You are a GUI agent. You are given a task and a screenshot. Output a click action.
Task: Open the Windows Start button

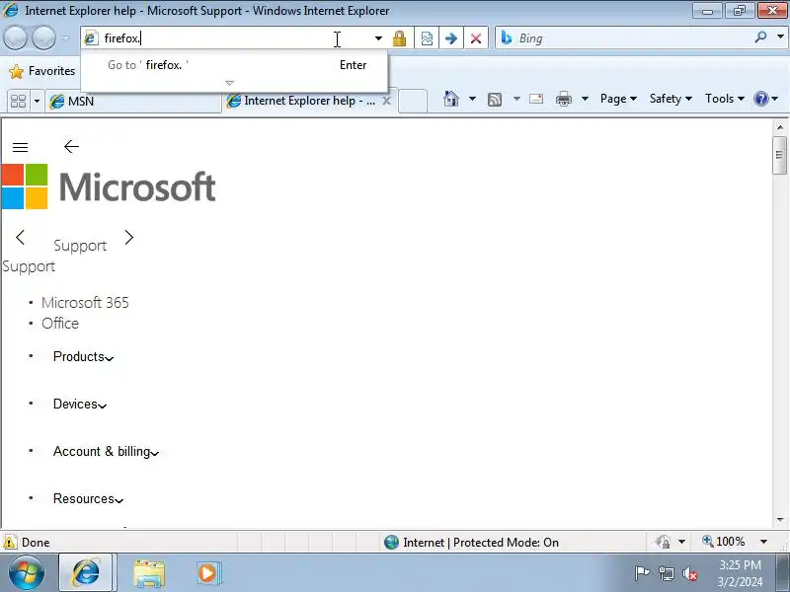[27, 573]
